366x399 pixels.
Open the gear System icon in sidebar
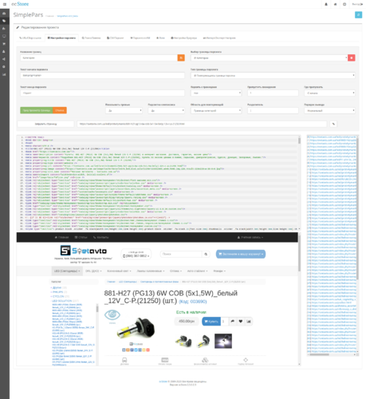[4, 67]
